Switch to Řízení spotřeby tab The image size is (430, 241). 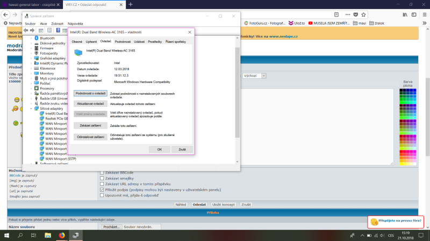176,42
